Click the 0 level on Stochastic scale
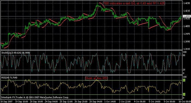This screenshot has width=191, height=103. click(184, 73)
